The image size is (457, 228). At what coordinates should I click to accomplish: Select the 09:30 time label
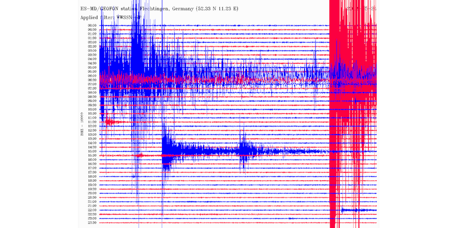[92, 105]
